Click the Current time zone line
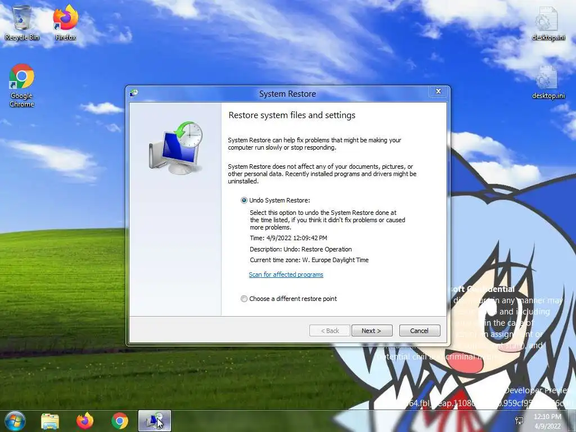 point(309,260)
